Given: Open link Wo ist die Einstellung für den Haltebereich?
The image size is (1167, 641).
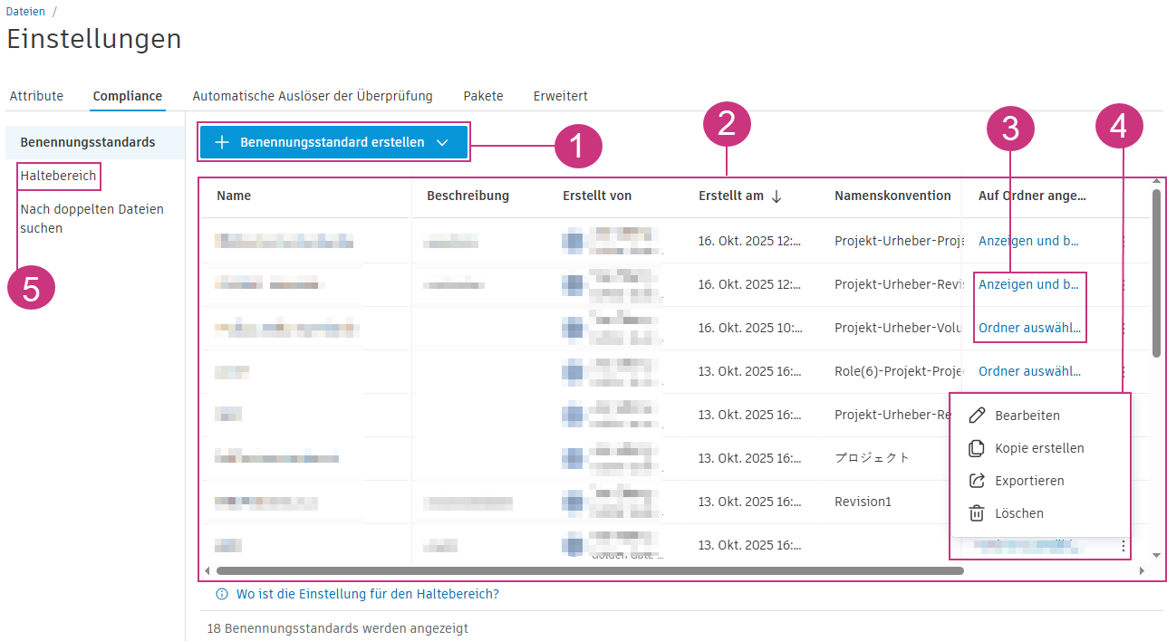Looking at the screenshot, I should point(367,595).
